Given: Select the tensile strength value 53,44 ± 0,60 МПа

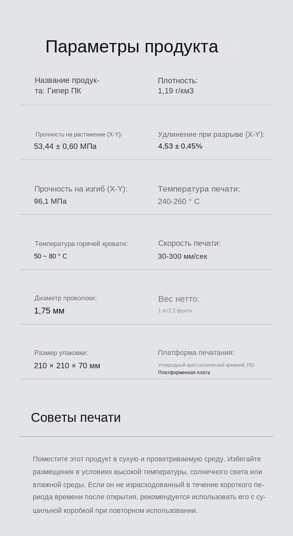Looking at the screenshot, I should click(65, 147).
